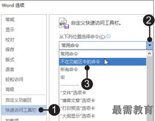Screen dimensions: 155x121
Task: Open the 加载项 category
Action: [12, 120]
